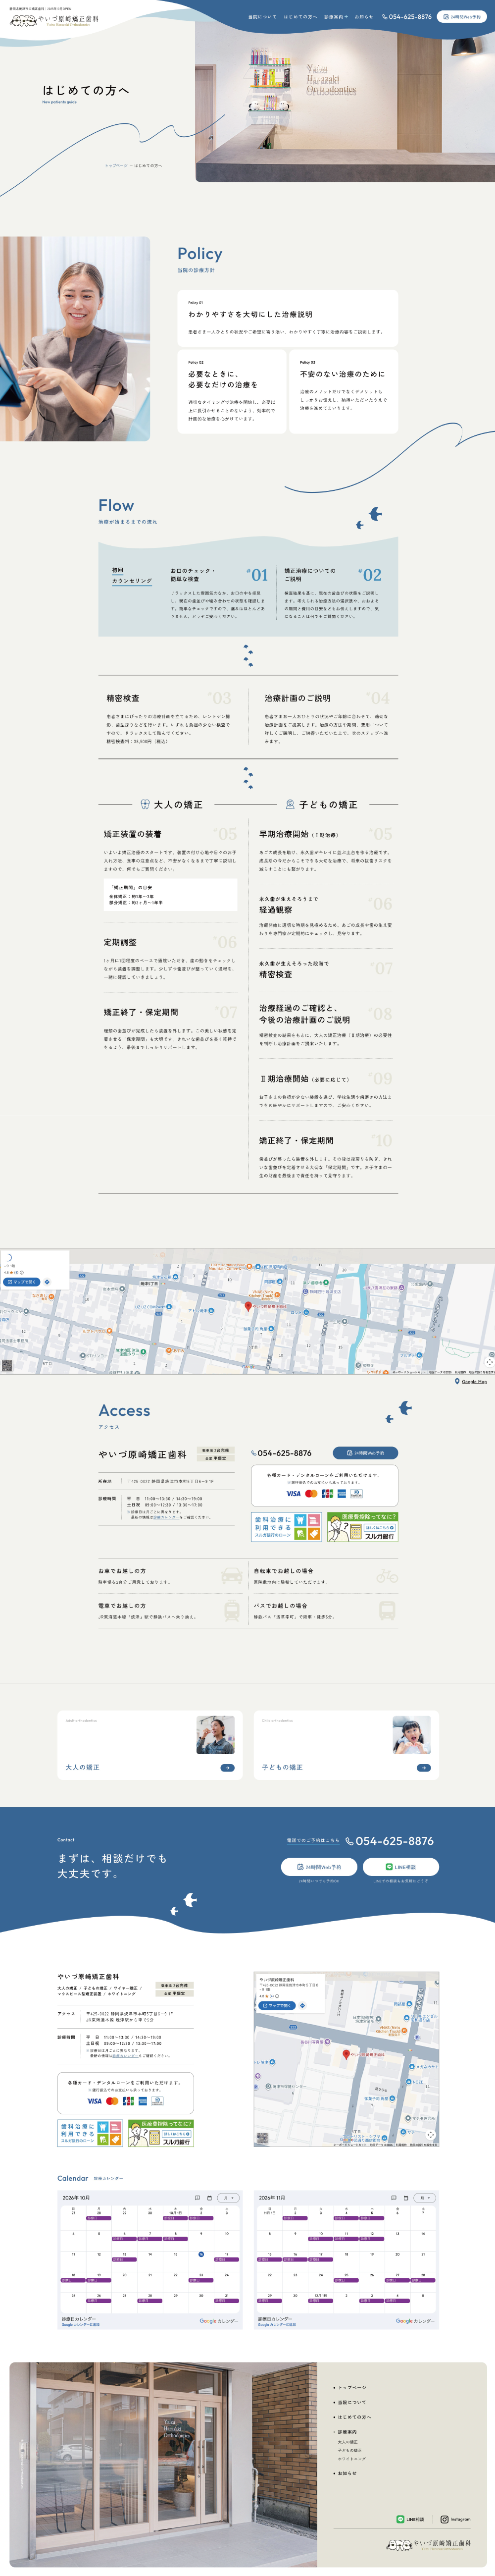Click header 24時間Web予約 button

(x=462, y=17)
